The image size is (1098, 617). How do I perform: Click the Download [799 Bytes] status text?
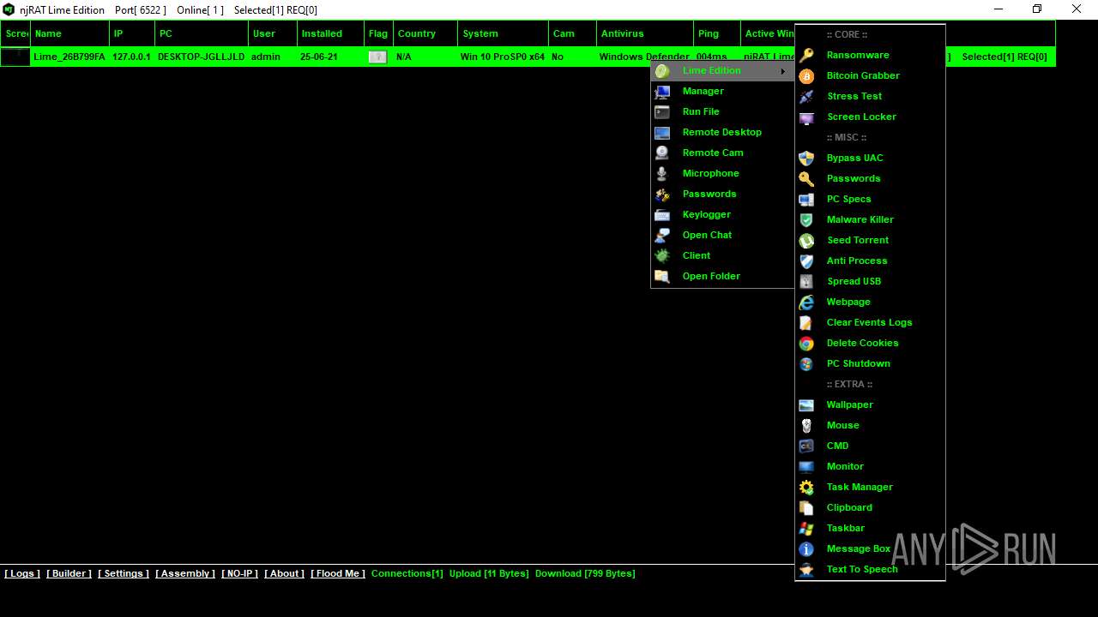click(585, 573)
